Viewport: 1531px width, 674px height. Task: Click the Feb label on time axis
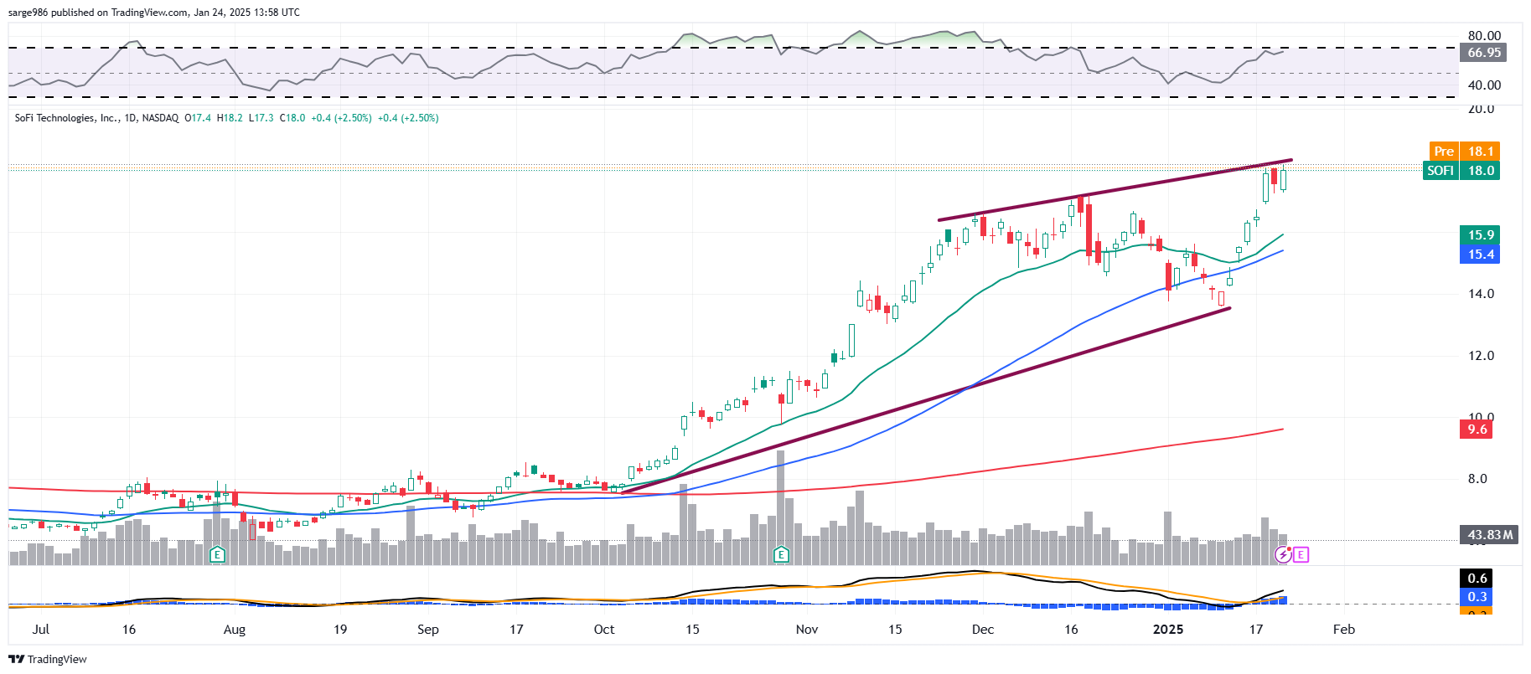(1343, 630)
